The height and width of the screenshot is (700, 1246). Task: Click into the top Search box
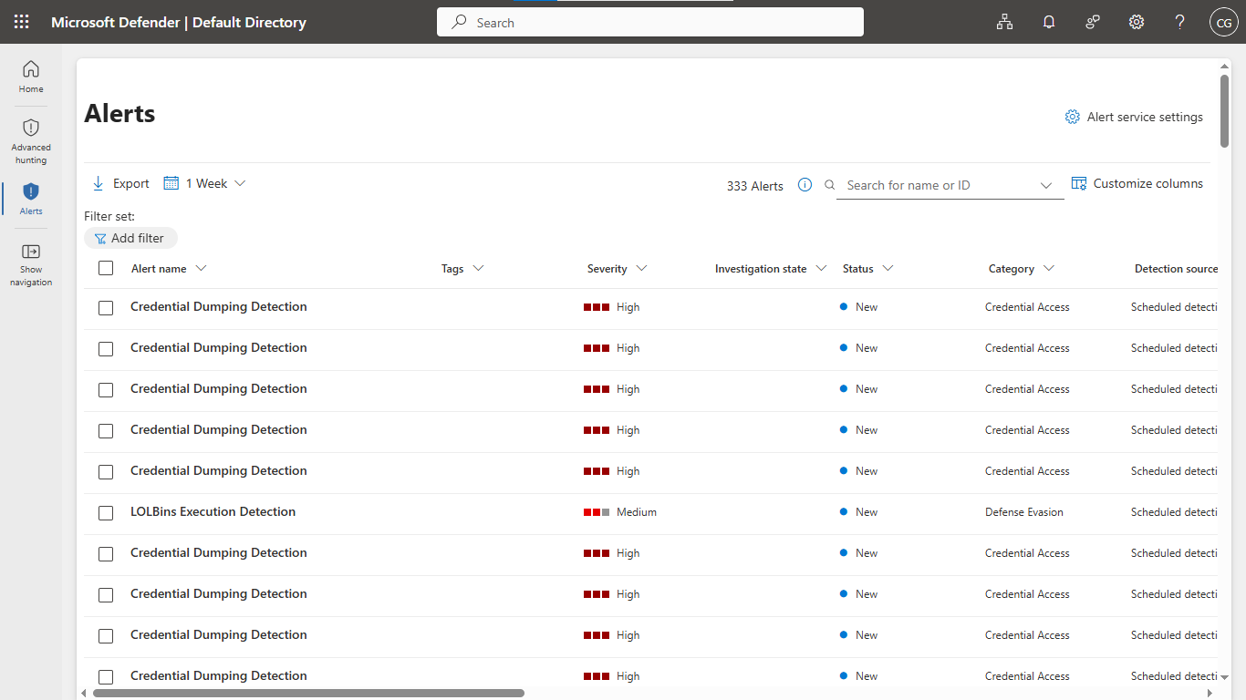[x=650, y=22]
